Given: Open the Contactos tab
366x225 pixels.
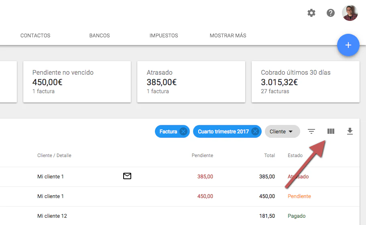Looking at the screenshot, I should click(x=35, y=35).
